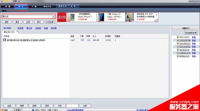Open the Vagaa官网最新更新 link

[75, 110]
